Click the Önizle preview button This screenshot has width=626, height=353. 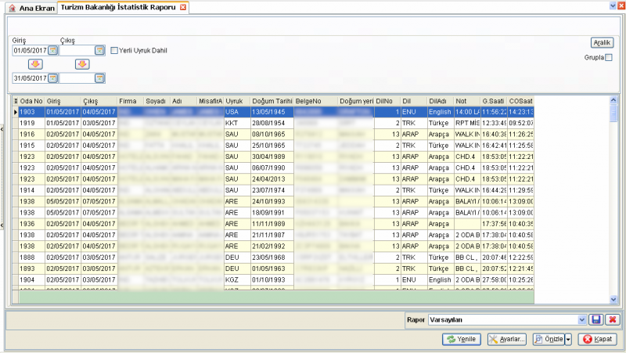coord(549,339)
